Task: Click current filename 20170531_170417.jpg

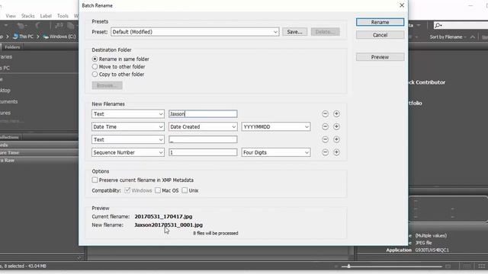Action: tap(163, 216)
